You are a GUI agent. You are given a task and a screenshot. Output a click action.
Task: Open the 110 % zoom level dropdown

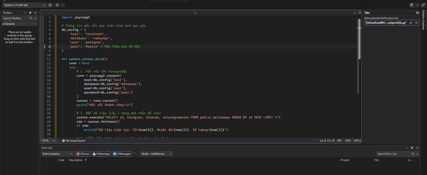pyautogui.click(x=48, y=141)
